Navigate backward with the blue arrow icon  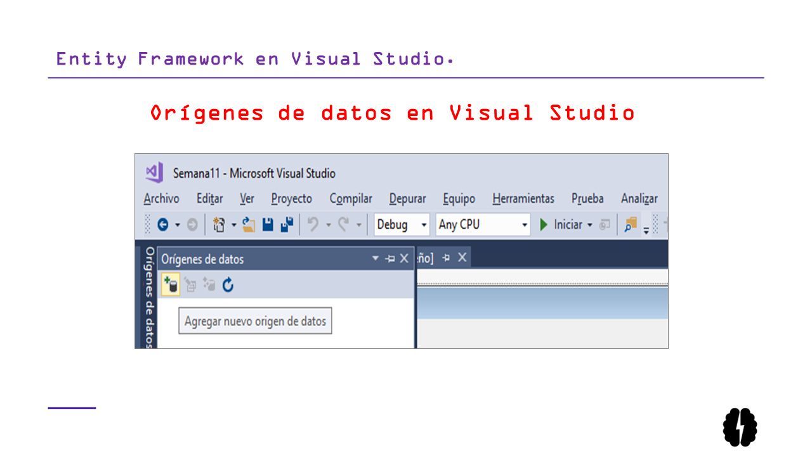tap(163, 224)
